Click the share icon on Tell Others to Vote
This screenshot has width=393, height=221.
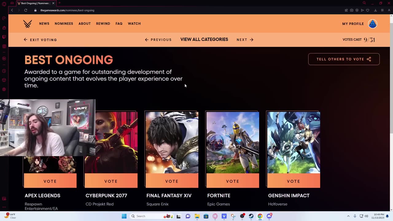coord(369,59)
